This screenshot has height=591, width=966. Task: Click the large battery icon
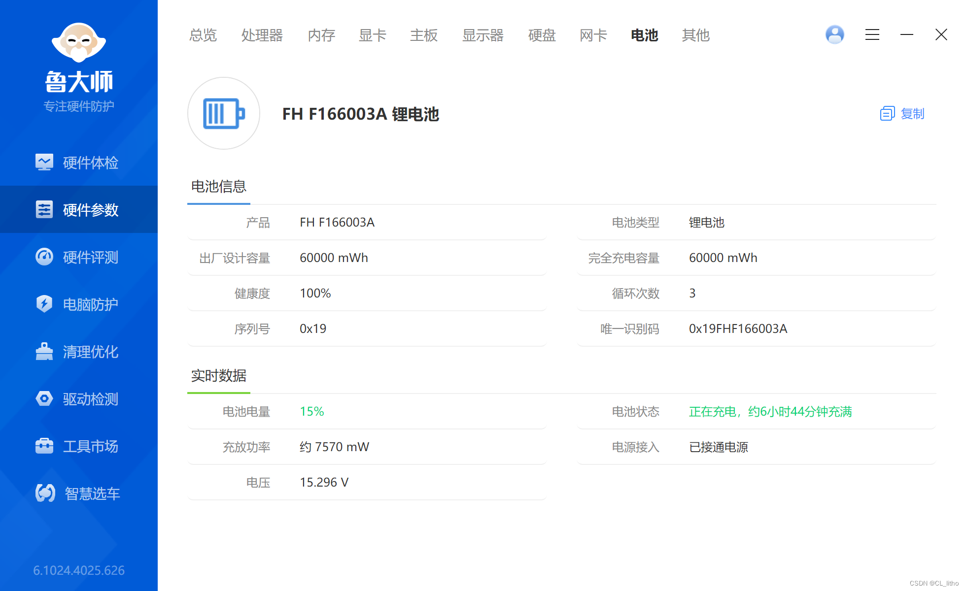(x=224, y=114)
